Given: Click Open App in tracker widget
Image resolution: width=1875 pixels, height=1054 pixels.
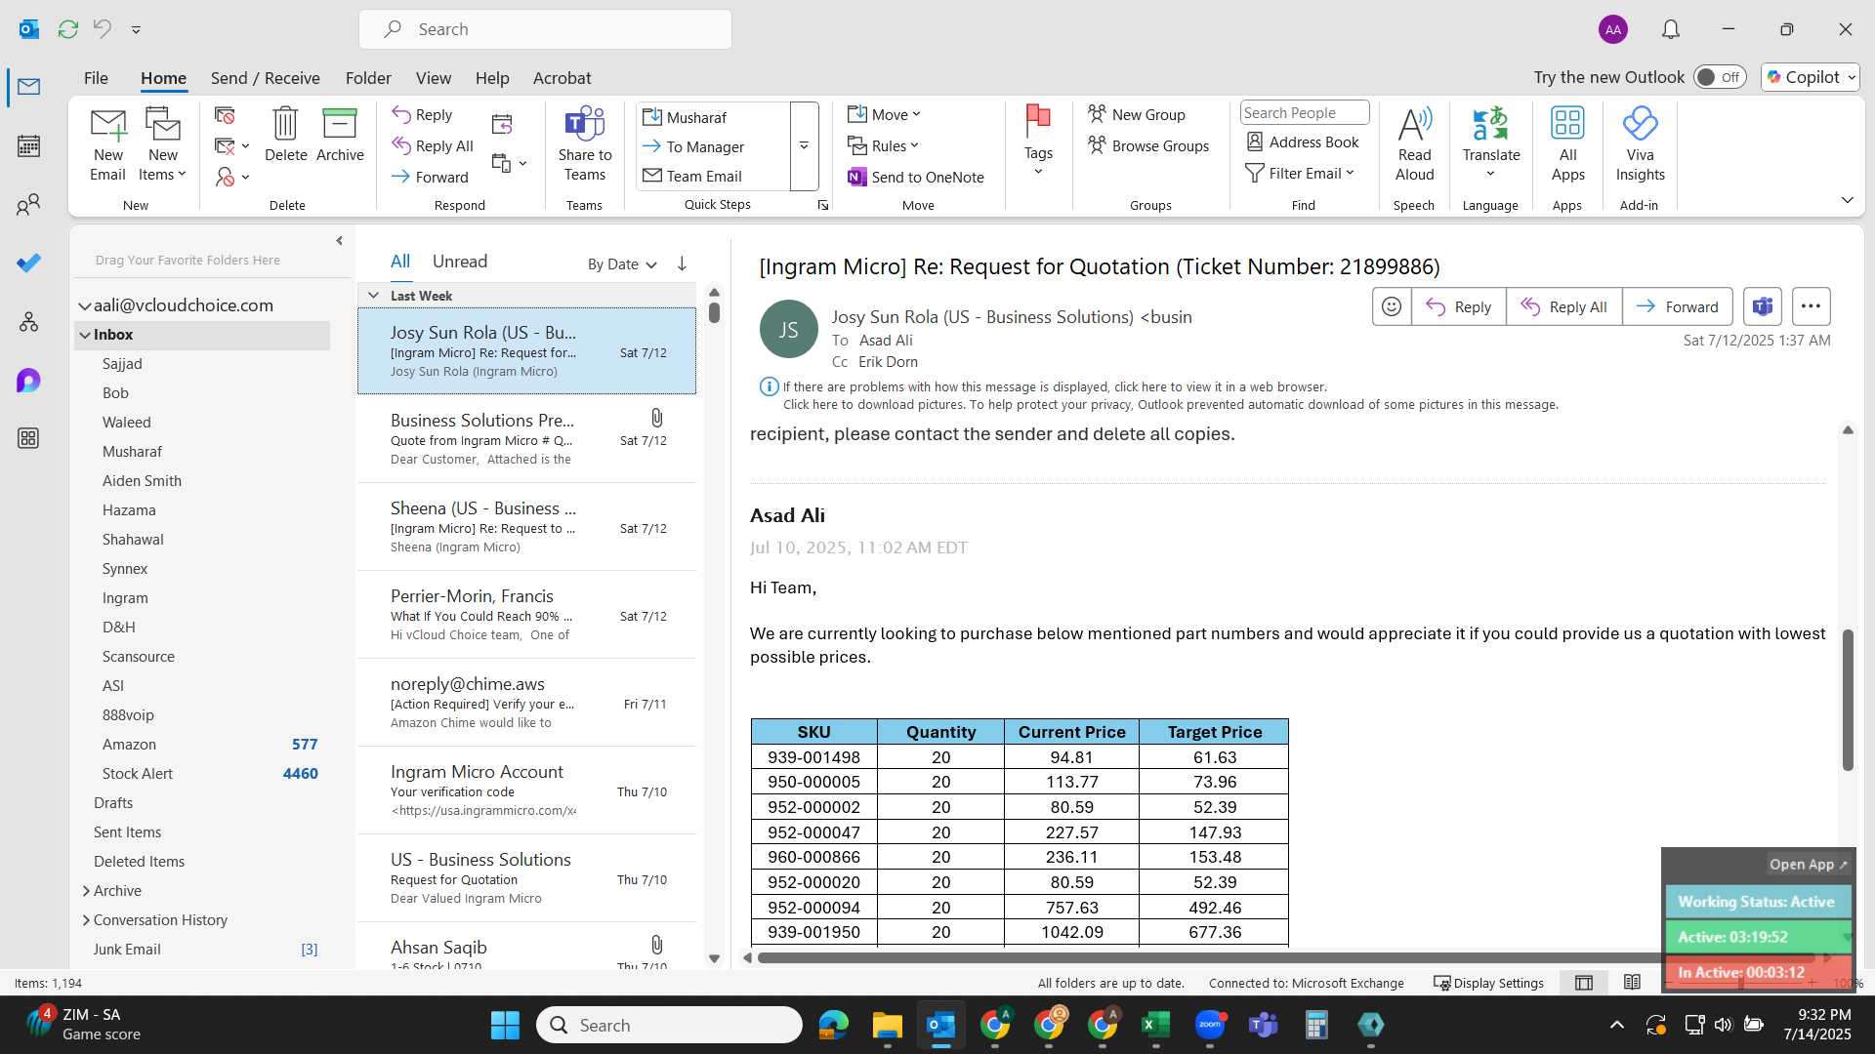Looking at the screenshot, I should click(x=1808, y=865).
